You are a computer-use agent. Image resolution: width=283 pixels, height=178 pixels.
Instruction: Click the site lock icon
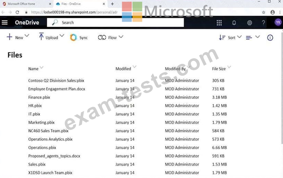[26, 12]
